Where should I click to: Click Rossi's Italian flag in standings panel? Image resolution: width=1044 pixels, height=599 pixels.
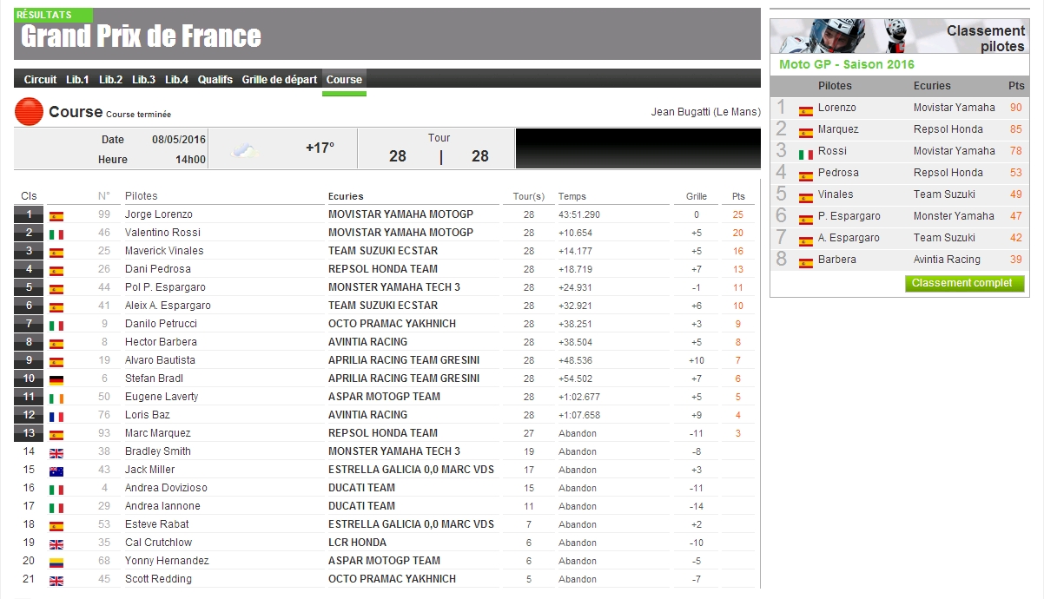point(806,155)
